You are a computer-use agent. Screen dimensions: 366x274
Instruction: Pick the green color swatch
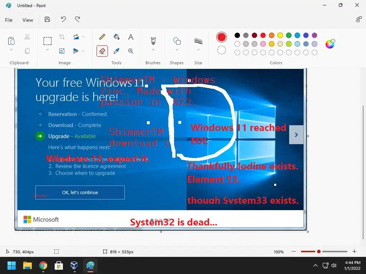point(289,35)
